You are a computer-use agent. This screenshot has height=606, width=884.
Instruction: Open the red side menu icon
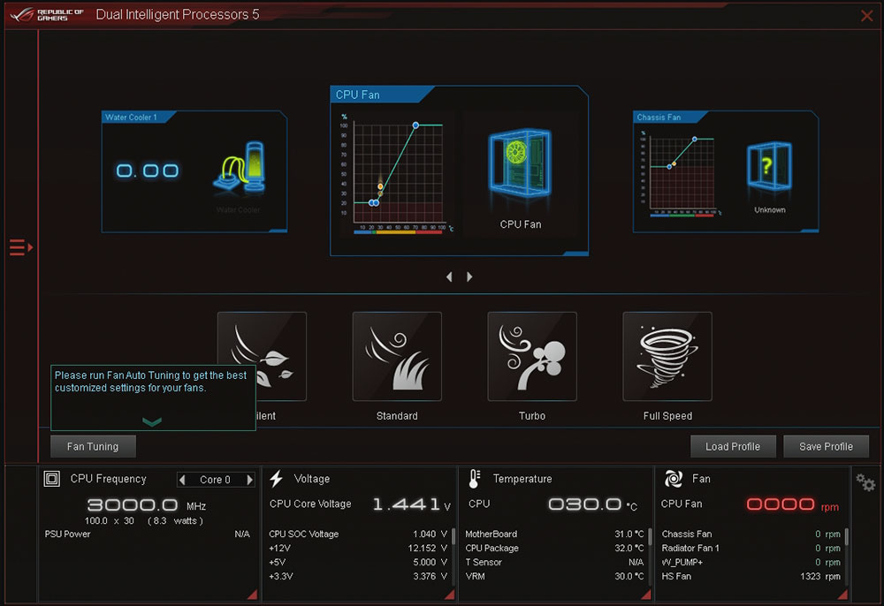pos(21,247)
